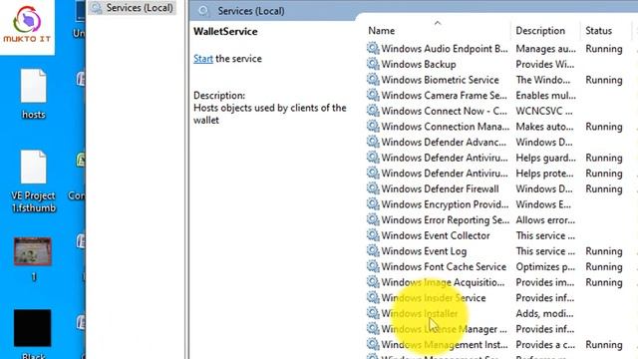Click 'Optimizes p...' description cell
This screenshot has height=359, width=638.
click(545, 267)
